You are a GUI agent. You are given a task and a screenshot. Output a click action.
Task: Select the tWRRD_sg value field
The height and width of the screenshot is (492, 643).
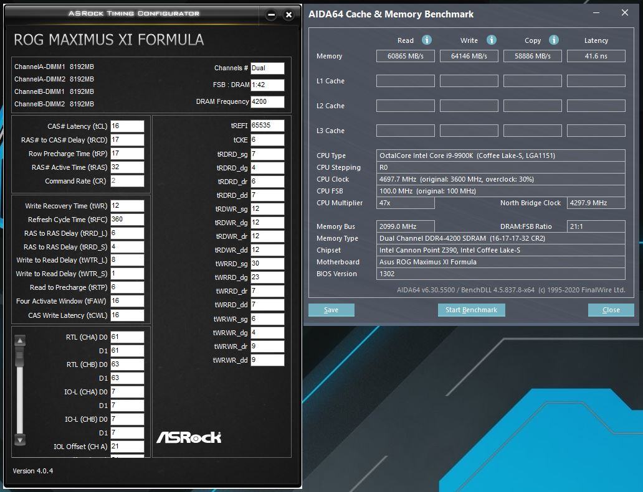point(267,264)
